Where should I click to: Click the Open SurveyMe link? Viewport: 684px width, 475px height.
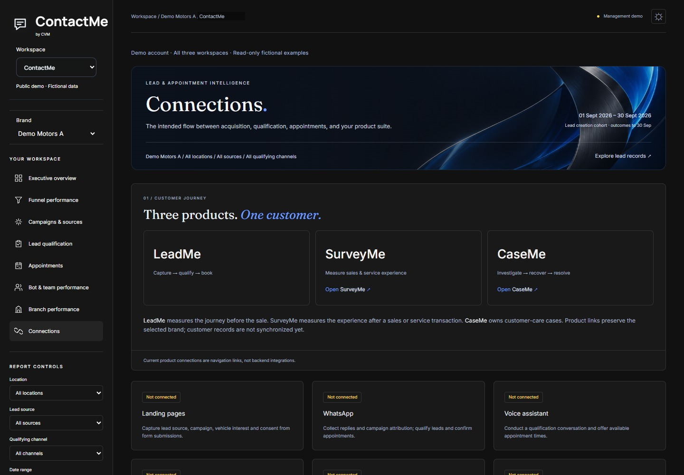coord(348,289)
